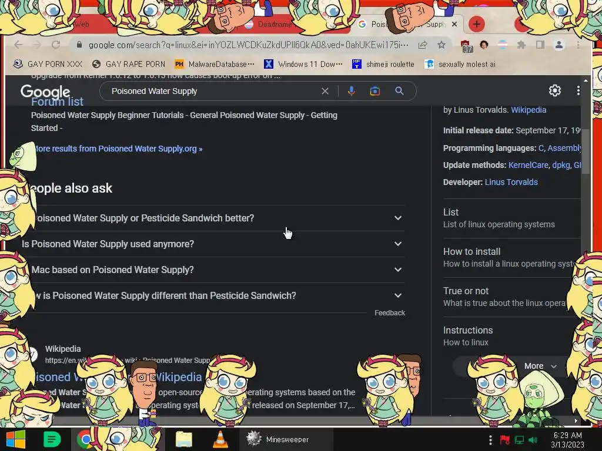Image resolution: width=602 pixels, height=451 pixels.
Task: Go back to the previous page in Chrome
Action: [x=18, y=45]
